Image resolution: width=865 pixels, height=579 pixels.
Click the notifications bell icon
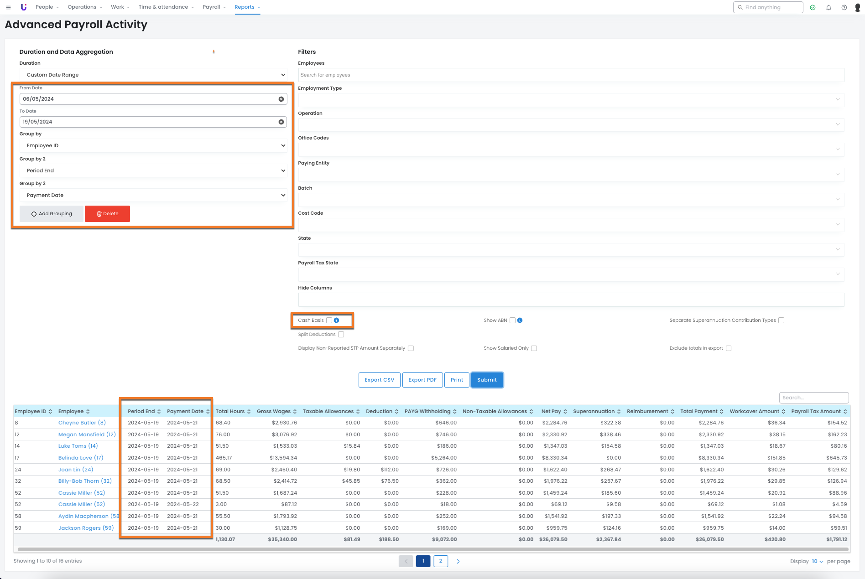[x=829, y=7]
